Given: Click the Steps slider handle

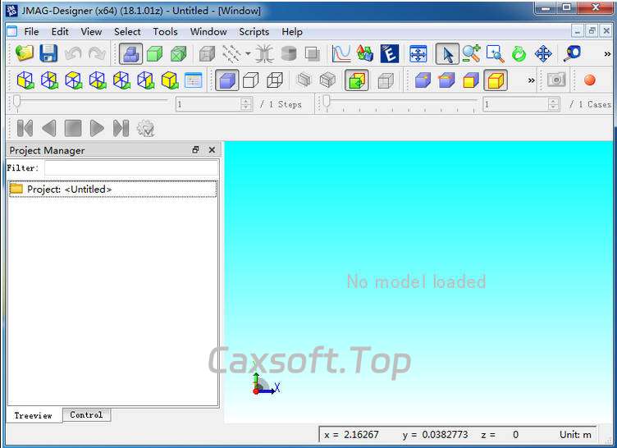Looking at the screenshot, I should tap(16, 102).
